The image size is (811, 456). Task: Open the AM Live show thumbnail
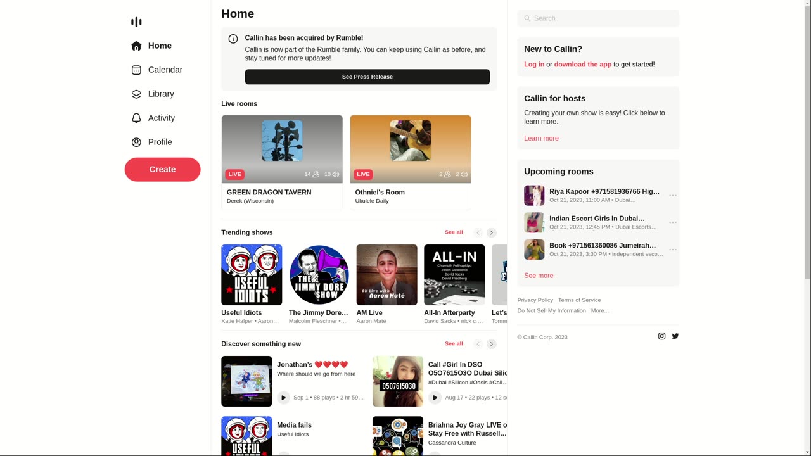coord(386,275)
